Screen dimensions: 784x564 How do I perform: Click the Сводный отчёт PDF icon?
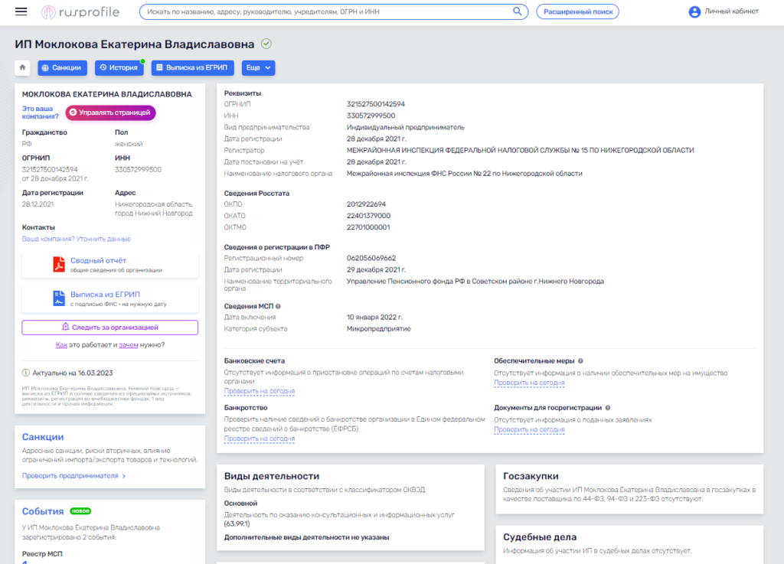click(59, 264)
